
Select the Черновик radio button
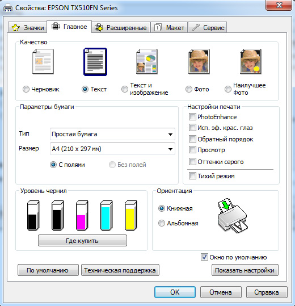pyautogui.click(x=26, y=89)
